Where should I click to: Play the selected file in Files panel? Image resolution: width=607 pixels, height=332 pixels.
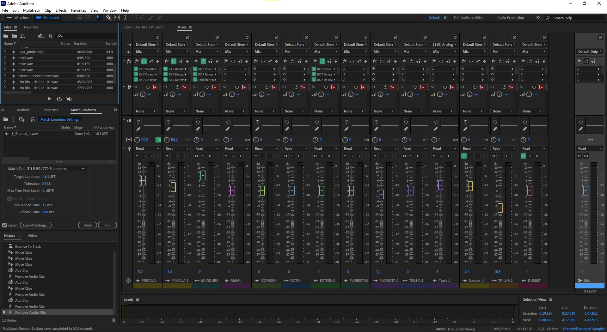pyautogui.click(x=50, y=99)
